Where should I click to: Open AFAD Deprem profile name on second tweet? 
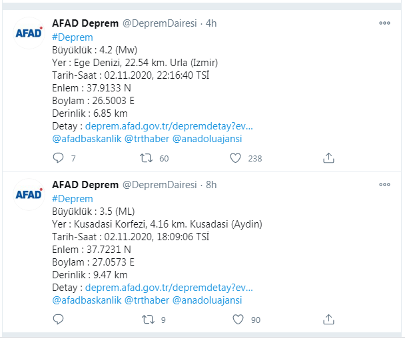85,185
